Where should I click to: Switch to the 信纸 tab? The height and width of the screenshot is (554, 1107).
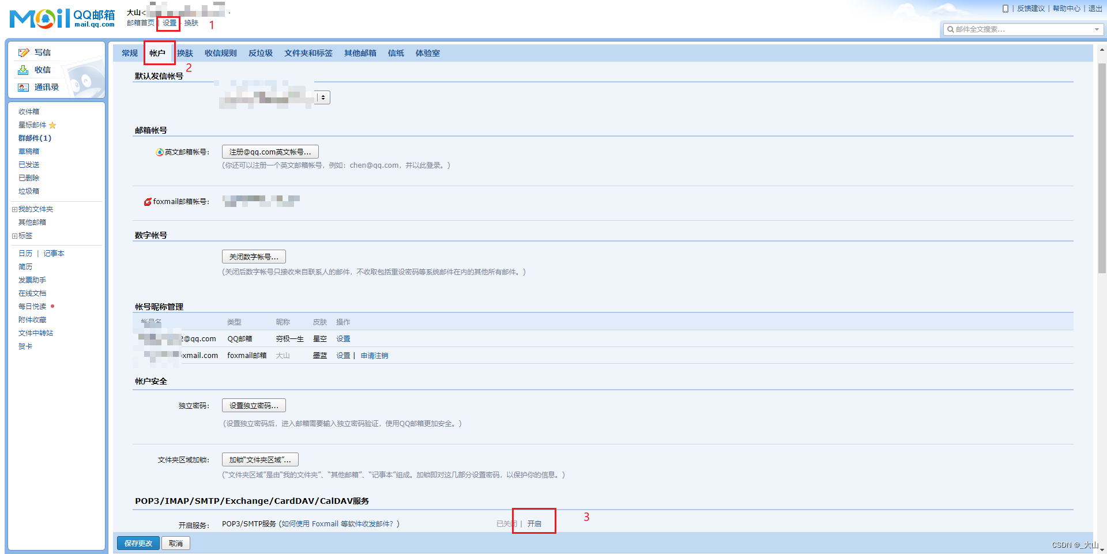[x=396, y=53]
